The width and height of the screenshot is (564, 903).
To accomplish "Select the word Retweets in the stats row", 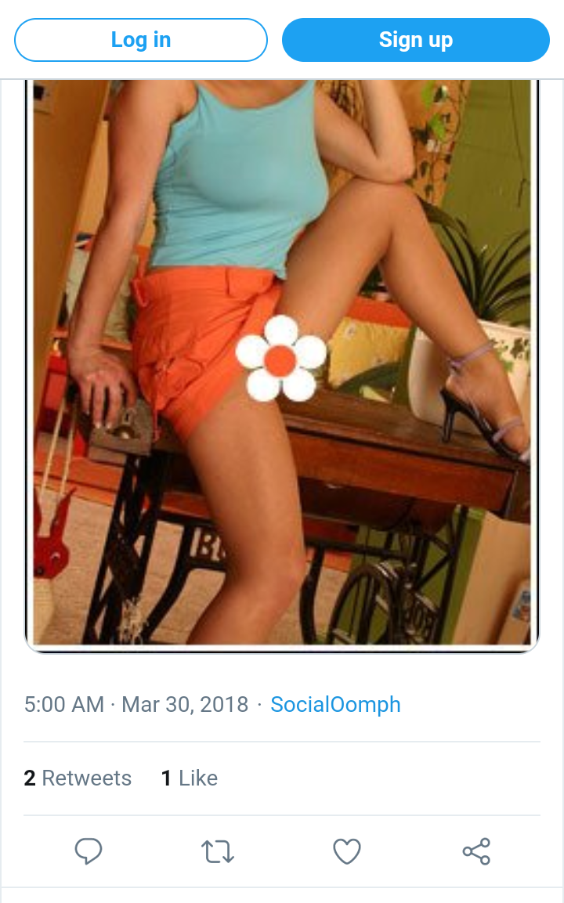I will [x=87, y=778].
